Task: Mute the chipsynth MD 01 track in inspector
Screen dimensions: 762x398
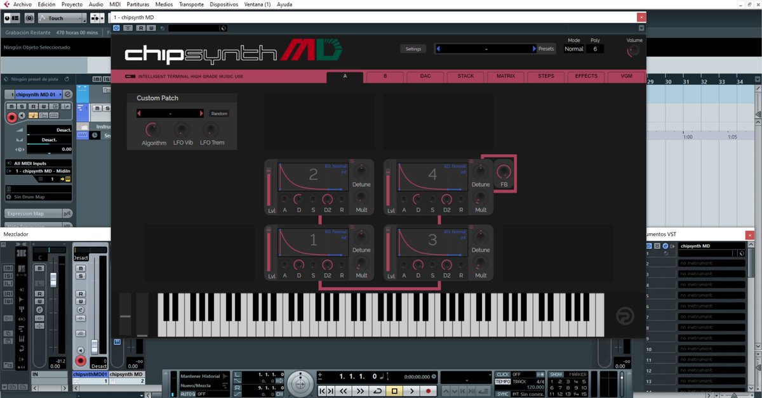Action: click(x=10, y=106)
